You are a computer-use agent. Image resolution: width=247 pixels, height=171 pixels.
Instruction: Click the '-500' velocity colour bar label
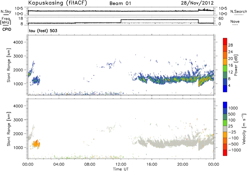(x=233, y=144)
